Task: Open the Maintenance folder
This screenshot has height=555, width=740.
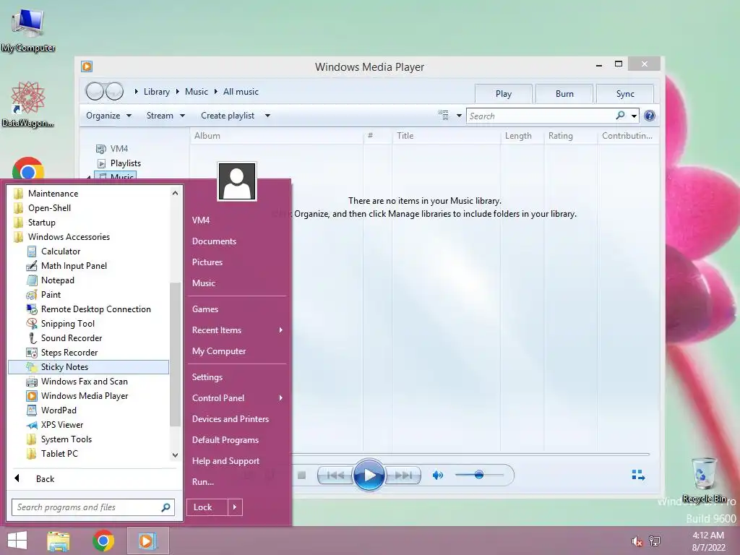Action: [53, 194]
